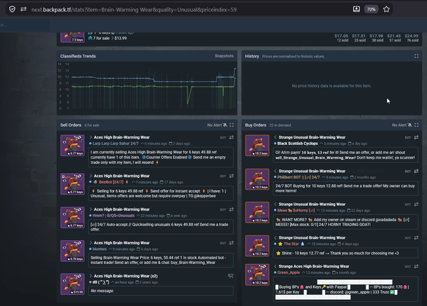Click 'Aces High Brain-Warming Wear (x2)' title
This screenshot has width=427, height=306.
pyautogui.click(x=126, y=276)
